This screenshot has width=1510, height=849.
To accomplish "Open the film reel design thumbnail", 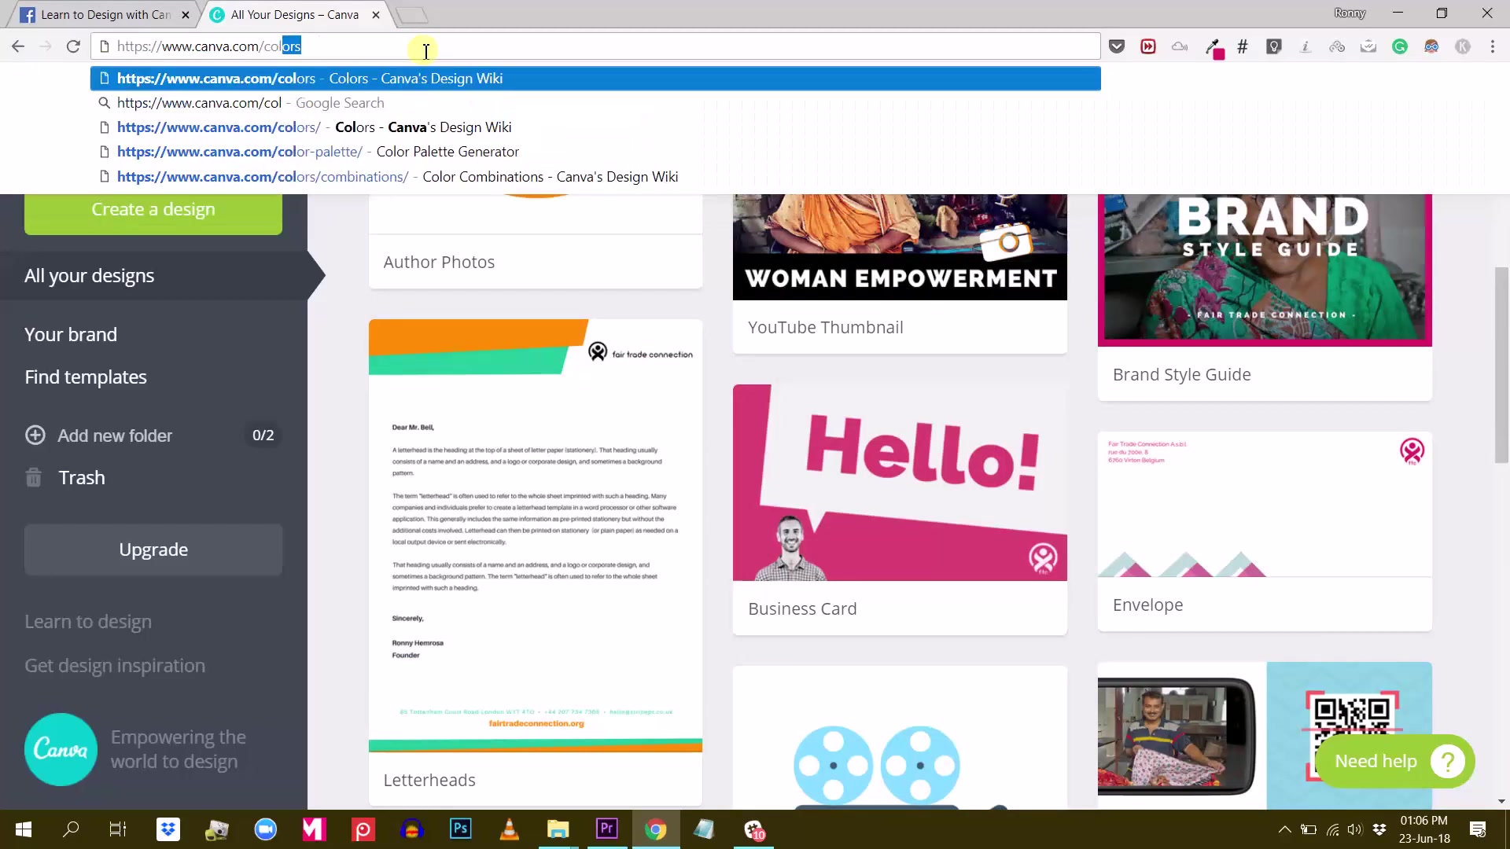I will coord(900,737).
